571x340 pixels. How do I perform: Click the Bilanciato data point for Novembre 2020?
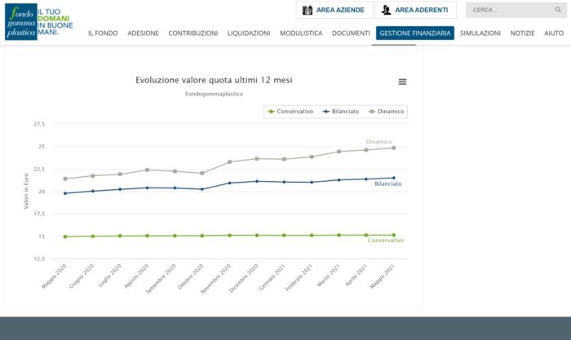229,183
